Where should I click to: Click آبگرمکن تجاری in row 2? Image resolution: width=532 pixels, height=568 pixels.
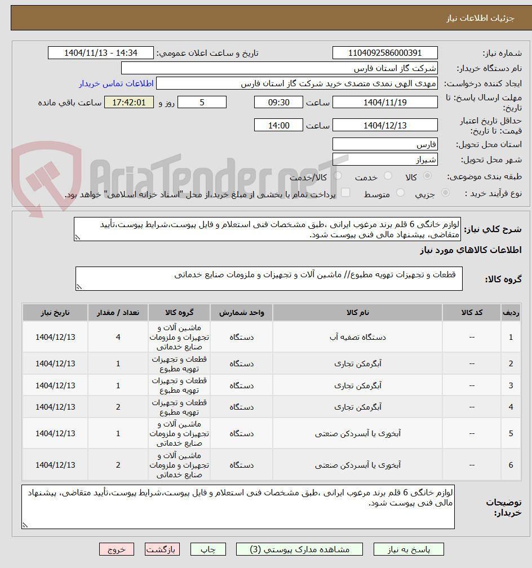(358, 363)
